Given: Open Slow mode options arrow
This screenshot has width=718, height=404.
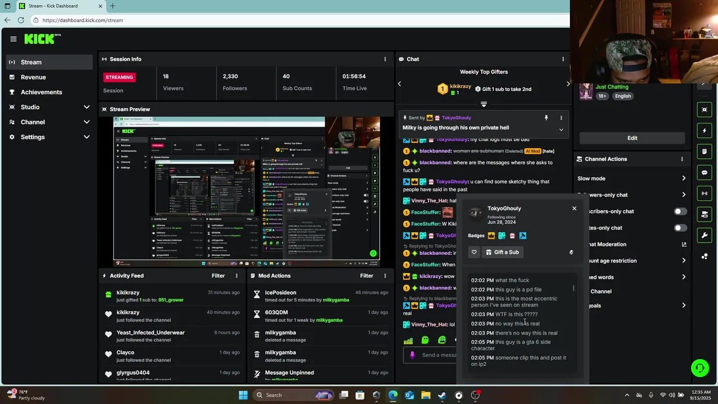Looking at the screenshot, I should [684, 178].
